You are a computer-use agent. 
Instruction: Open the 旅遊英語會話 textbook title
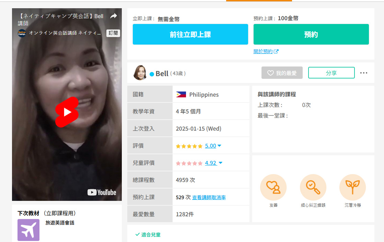[60, 223]
